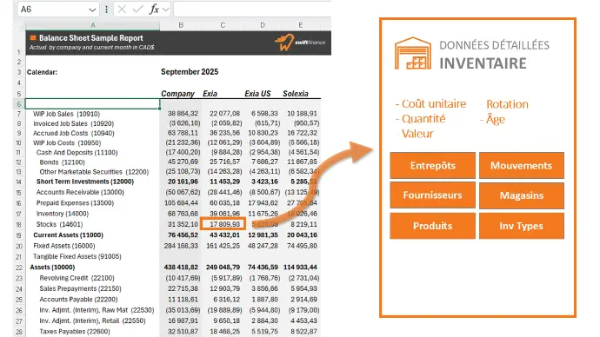Click the 'Company' column heading
600x337 pixels.
coord(177,94)
